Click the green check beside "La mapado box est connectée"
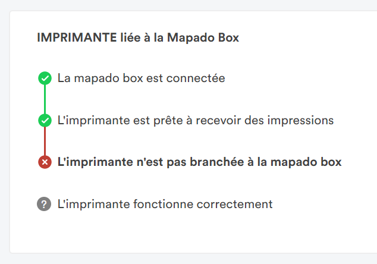377x264 pixels. pos(45,78)
